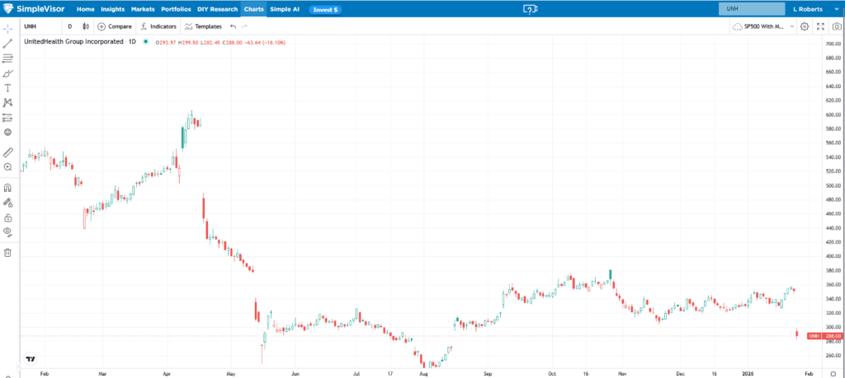Click the Compare symbol button
Screen dimensions: 845x378
(x=115, y=26)
